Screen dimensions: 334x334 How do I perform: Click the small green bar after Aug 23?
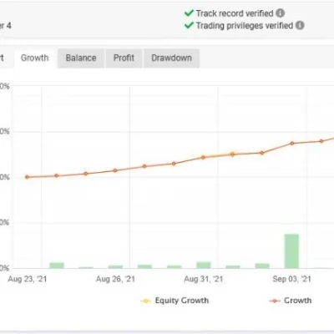pyautogui.click(x=57, y=266)
